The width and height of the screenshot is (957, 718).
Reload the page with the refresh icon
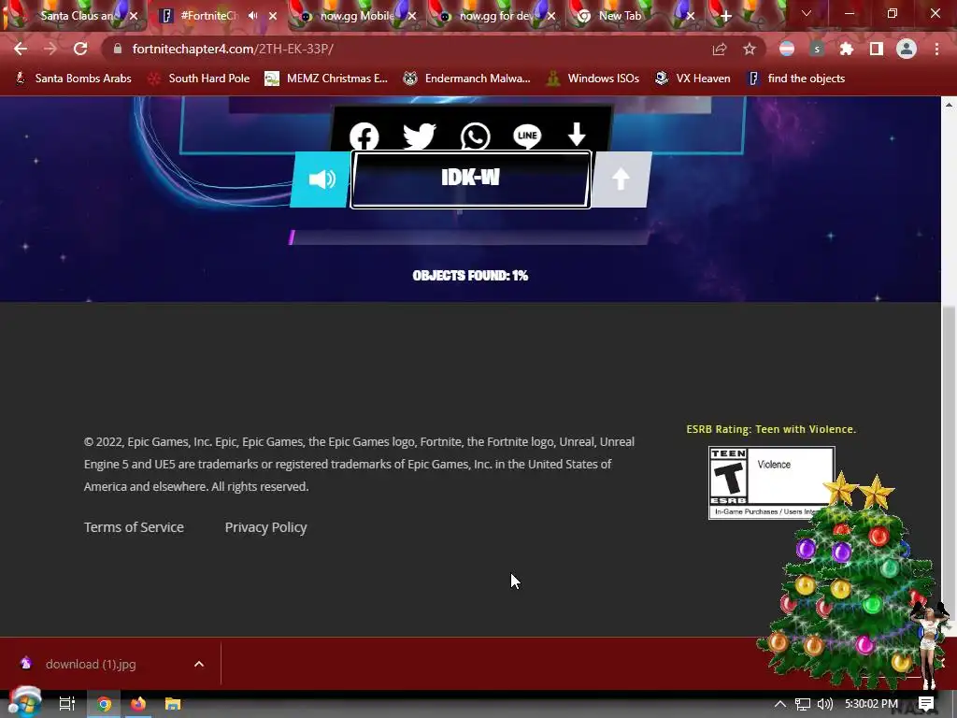pyautogui.click(x=80, y=49)
